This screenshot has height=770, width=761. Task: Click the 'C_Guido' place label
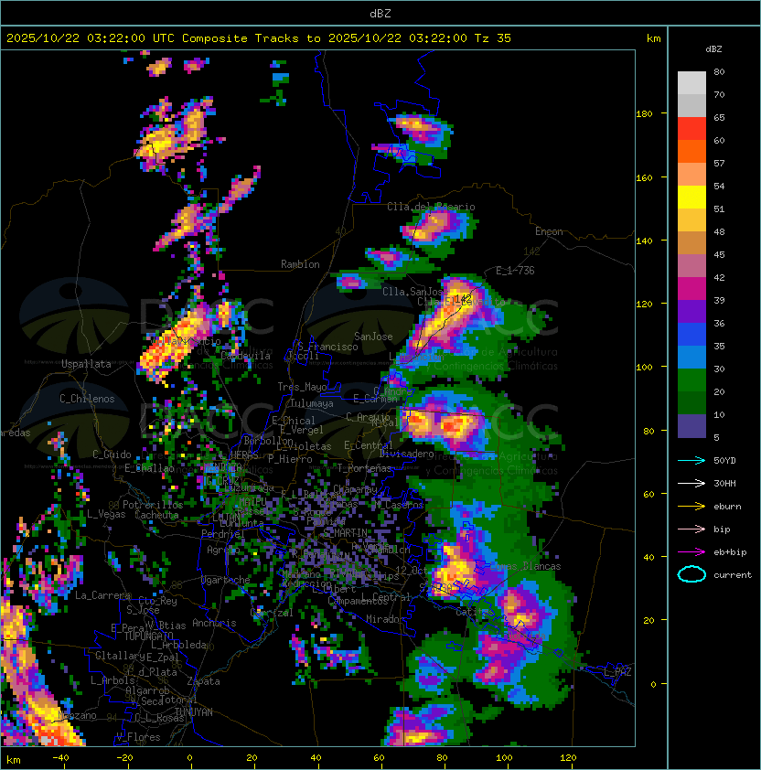pos(112,455)
